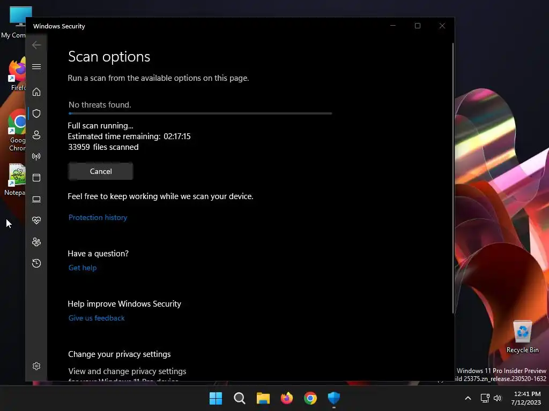The width and height of the screenshot is (549, 411).
Task: Open App & browser control icon
Action: [36, 178]
